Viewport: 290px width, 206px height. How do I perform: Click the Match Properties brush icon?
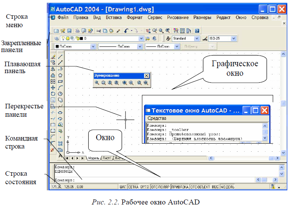pyautogui.click(x=118, y=31)
